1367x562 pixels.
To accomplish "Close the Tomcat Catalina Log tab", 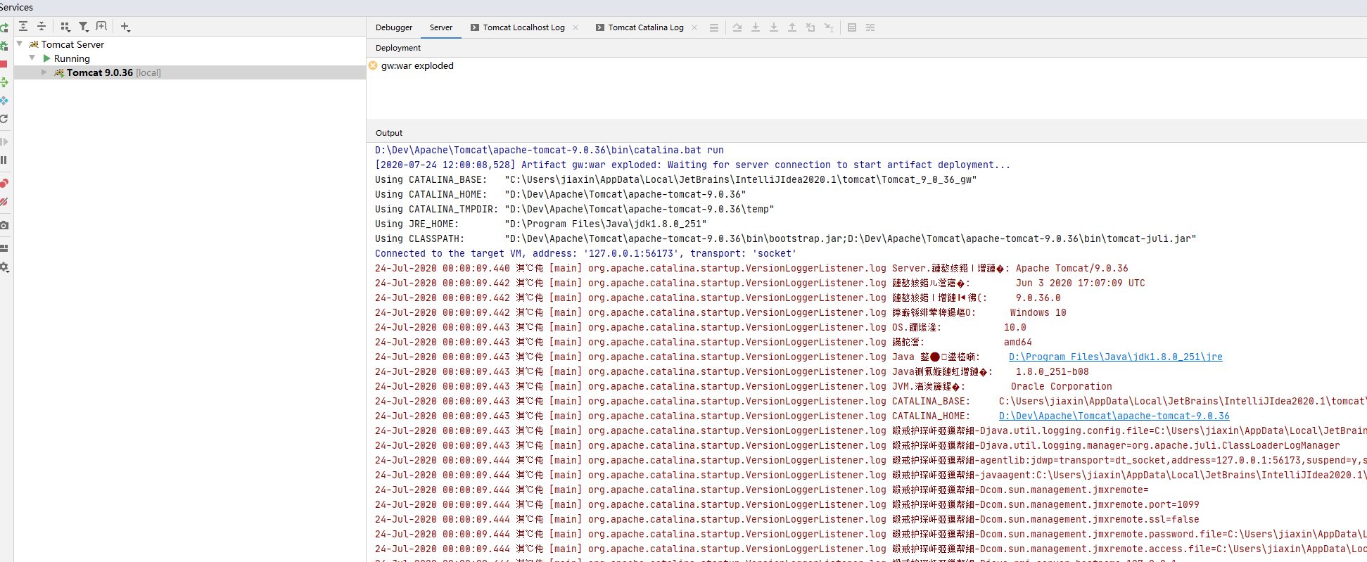I will point(694,27).
